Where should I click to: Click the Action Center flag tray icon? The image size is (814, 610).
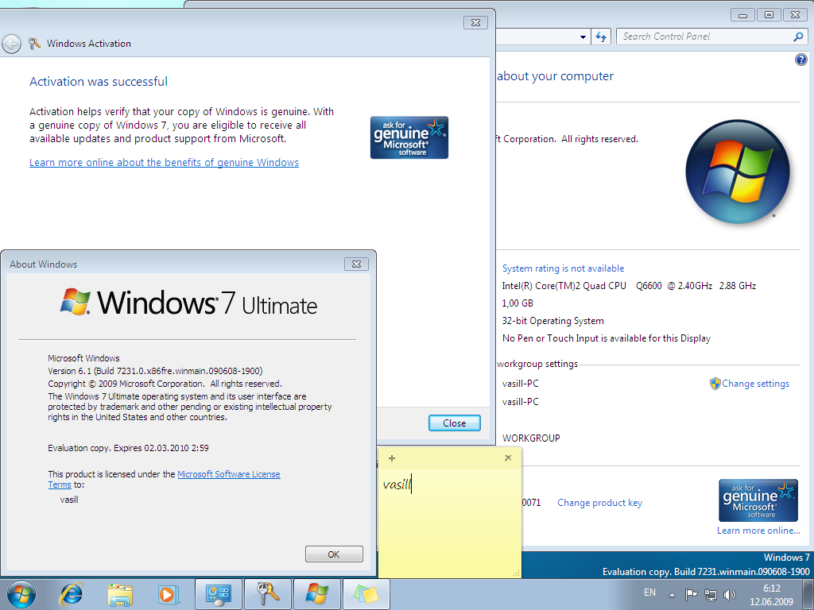pos(691,594)
